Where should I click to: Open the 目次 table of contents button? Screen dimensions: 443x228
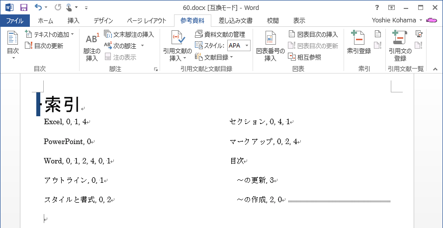(13, 45)
